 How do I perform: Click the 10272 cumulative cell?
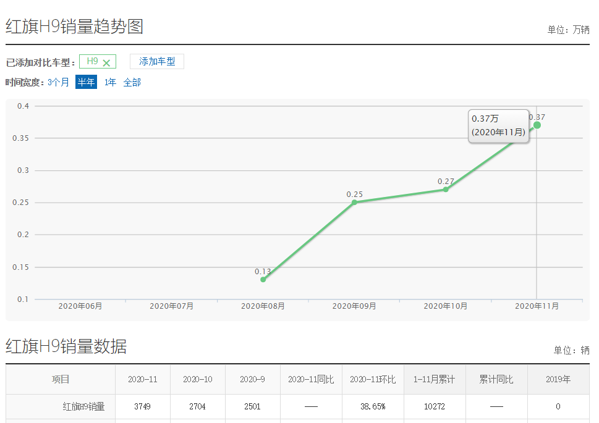(435, 406)
